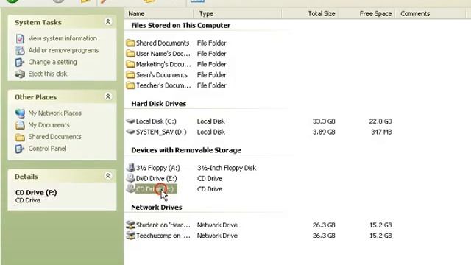
Task: Click the DVD Drive (E:) name
Action: tap(157, 178)
